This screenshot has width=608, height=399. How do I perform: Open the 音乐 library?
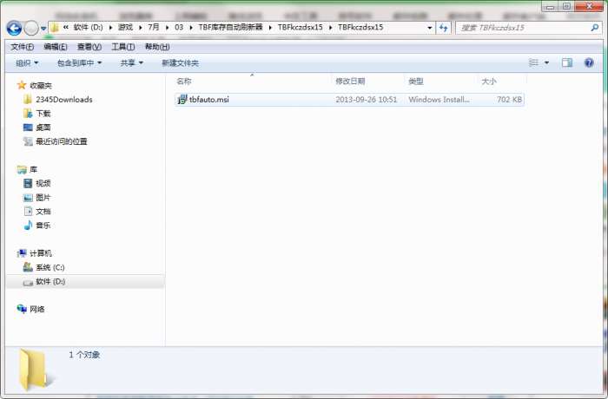coord(43,226)
